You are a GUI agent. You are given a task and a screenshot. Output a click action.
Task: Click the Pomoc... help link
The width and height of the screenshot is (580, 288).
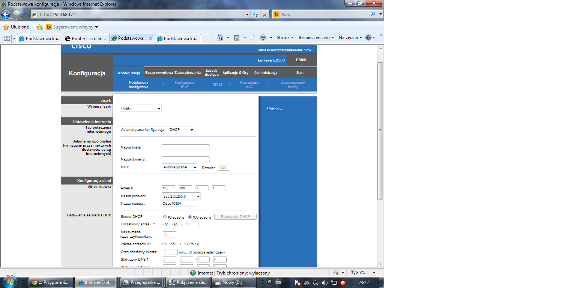click(275, 108)
